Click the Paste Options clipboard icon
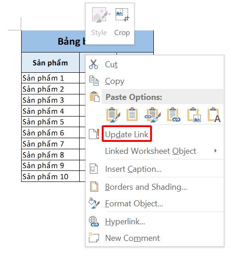Image resolution: width=239 pixels, height=263 pixels. 94,96
